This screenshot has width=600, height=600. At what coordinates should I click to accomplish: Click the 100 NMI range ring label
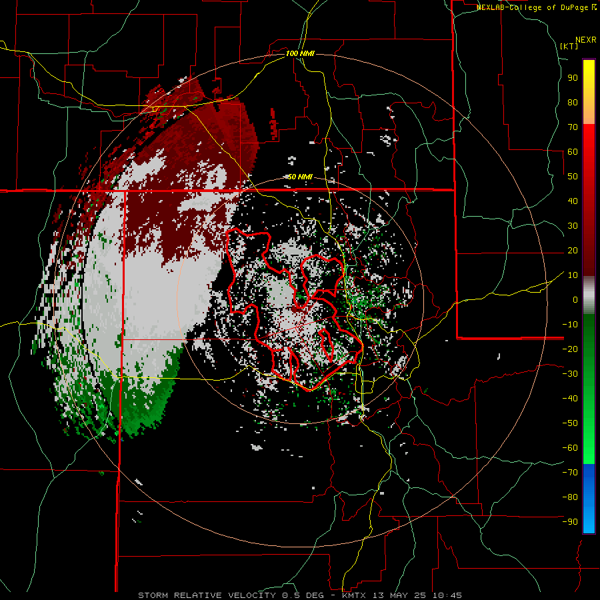point(300,53)
